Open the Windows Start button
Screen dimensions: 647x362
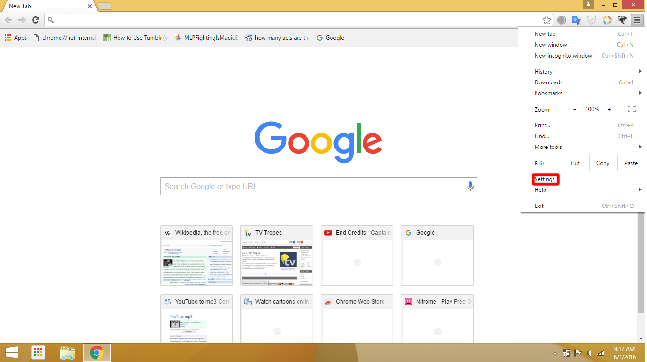[12, 353]
